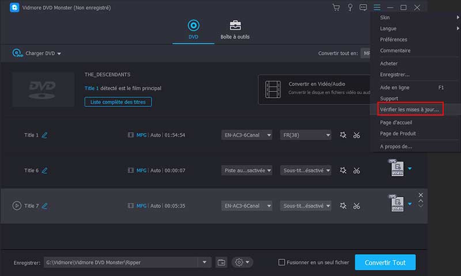461x276 pixels.
Task: Click the effects star icon for Title 7
Action: (x=343, y=205)
